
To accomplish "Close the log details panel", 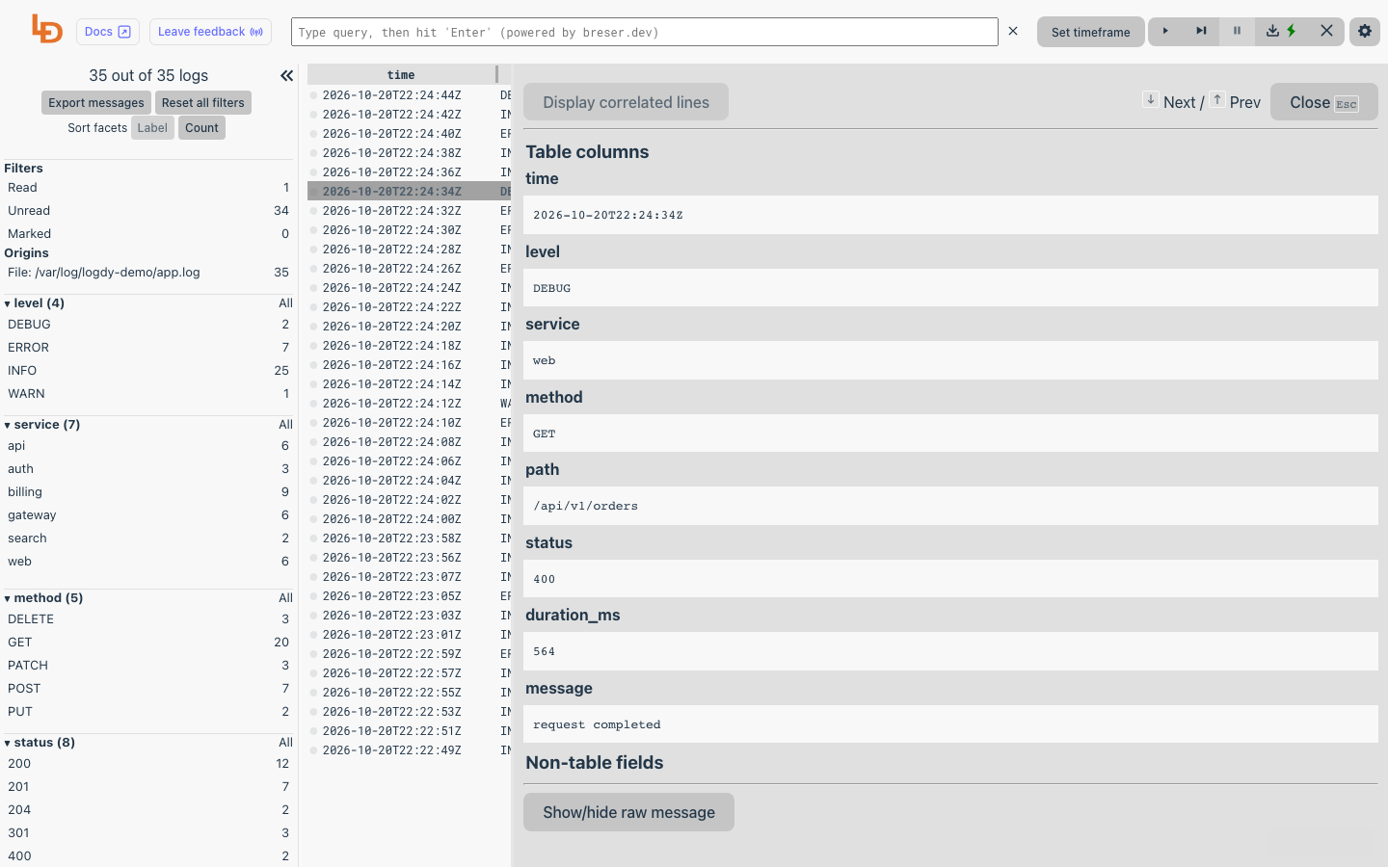I will [x=1323, y=102].
